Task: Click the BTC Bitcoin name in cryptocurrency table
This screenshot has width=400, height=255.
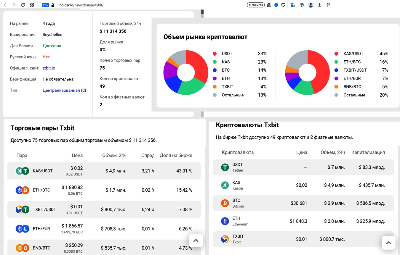Action: (238, 203)
